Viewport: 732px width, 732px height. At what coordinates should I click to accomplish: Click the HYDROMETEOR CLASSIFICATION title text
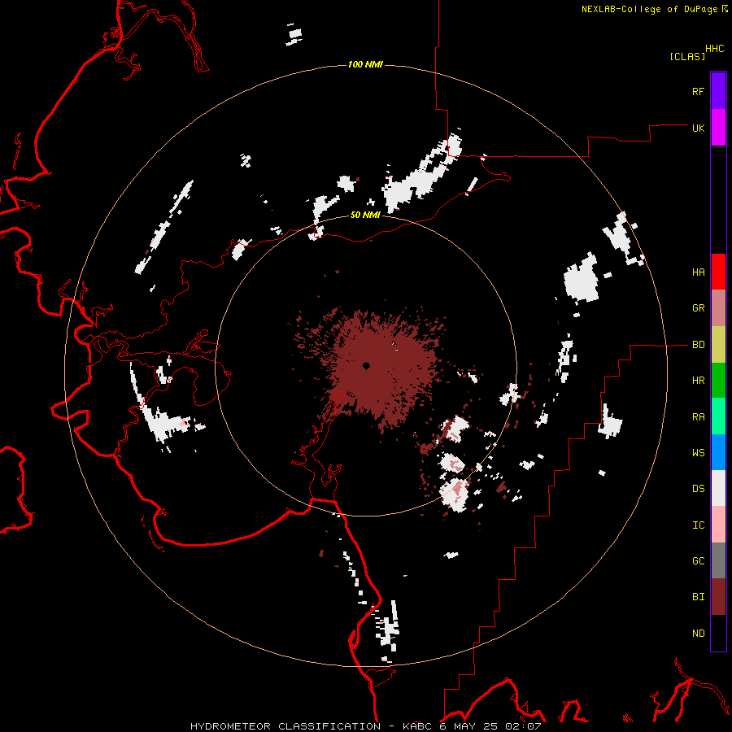pos(285,726)
